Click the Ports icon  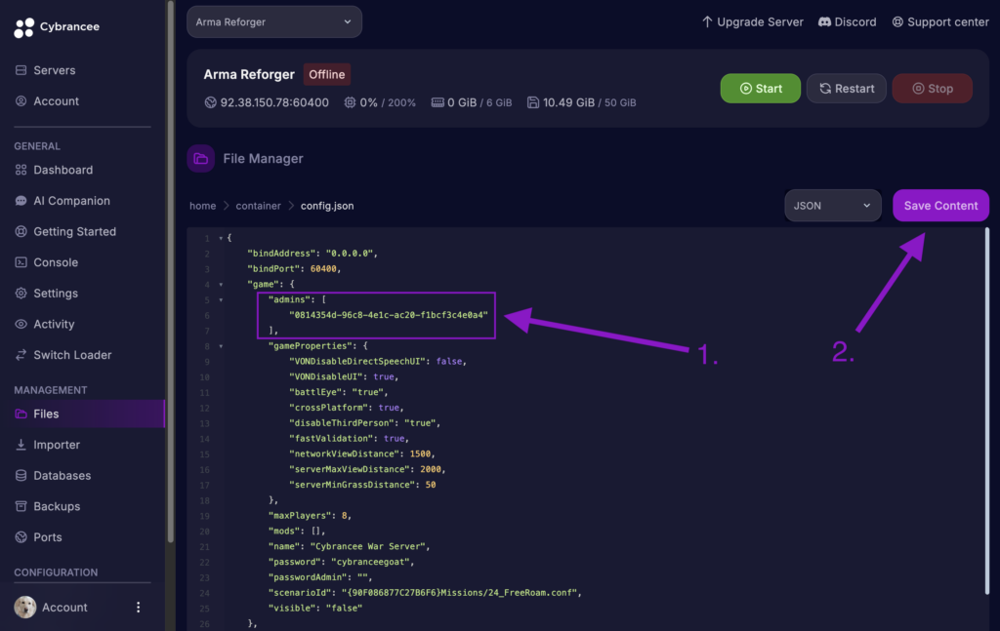(x=21, y=536)
